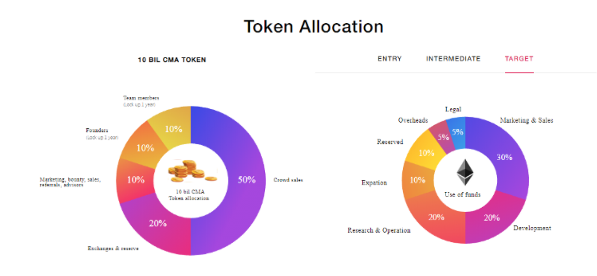The height and width of the screenshot is (276, 597).
Task: Open the INTERMEDIATE tab
Action: pos(453,59)
